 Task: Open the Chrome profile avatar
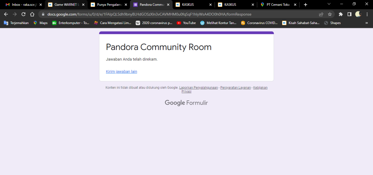(358, 14)
